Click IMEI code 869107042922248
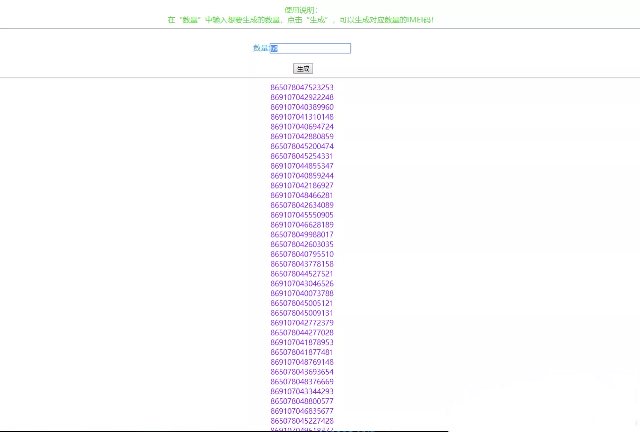 pos(302,97)
